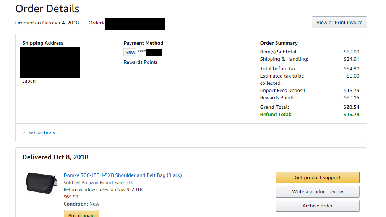Click Sold by Amazon Export Sales LLC text
Screen dimensions: 386x217
(x=99, y=183)
